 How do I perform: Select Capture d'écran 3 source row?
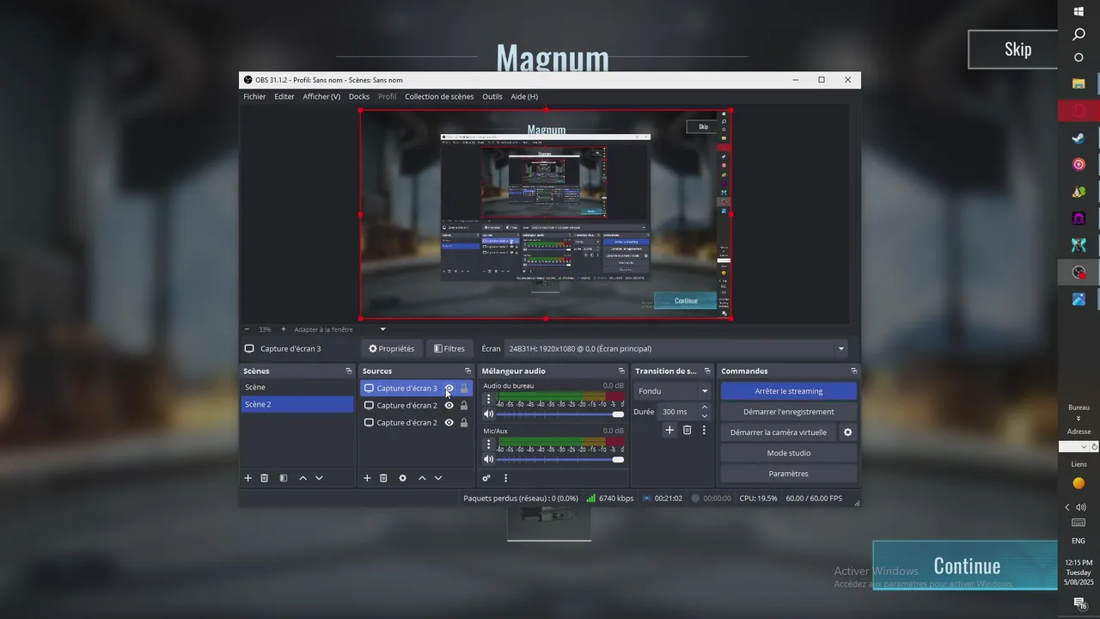416,389
